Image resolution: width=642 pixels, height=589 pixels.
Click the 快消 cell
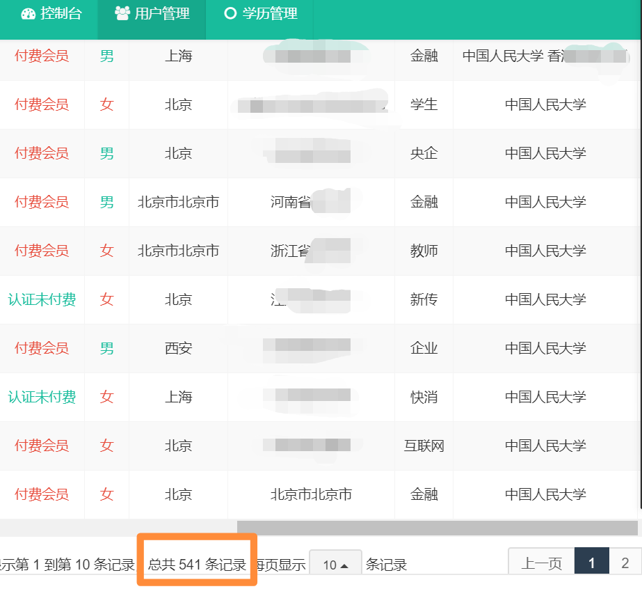pos(424,397)
